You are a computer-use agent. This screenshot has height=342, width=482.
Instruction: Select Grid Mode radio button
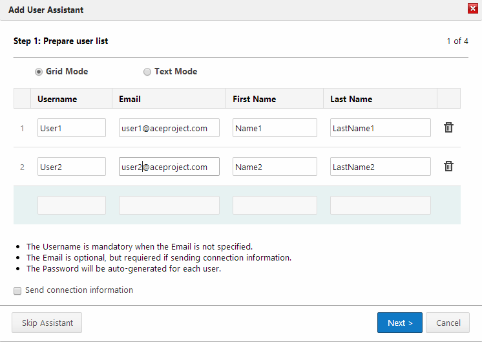coord(38,72)
